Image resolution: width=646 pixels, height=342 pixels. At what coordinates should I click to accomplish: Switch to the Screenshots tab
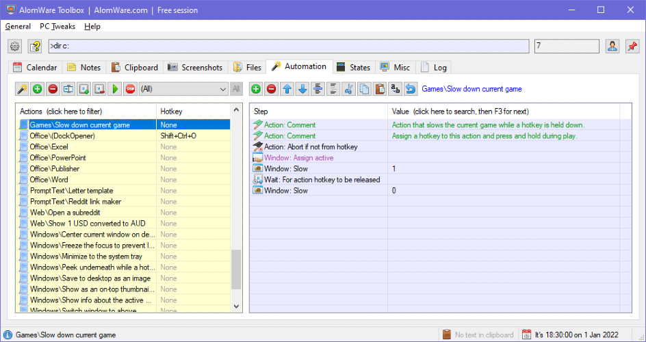click(x=196, y=68)
